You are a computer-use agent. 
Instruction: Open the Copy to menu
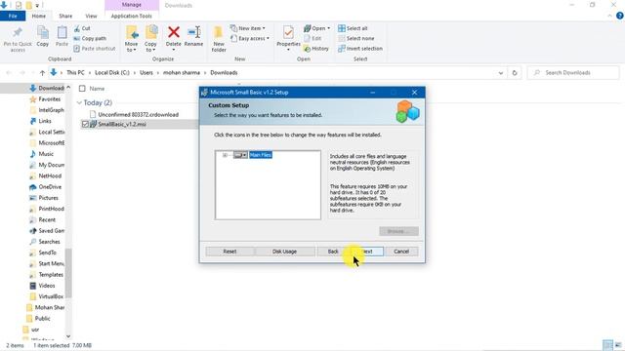tap(150, 39)
